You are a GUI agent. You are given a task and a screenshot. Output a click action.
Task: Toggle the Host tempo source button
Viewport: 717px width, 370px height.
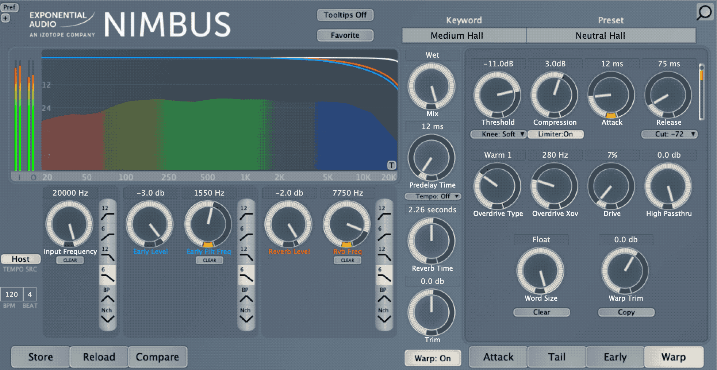tap(20, 259)
